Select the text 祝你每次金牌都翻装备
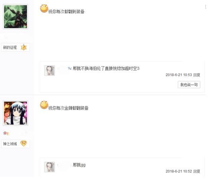Image resolution: width=216 pixels, height=182 pixels. pos(68,108)
